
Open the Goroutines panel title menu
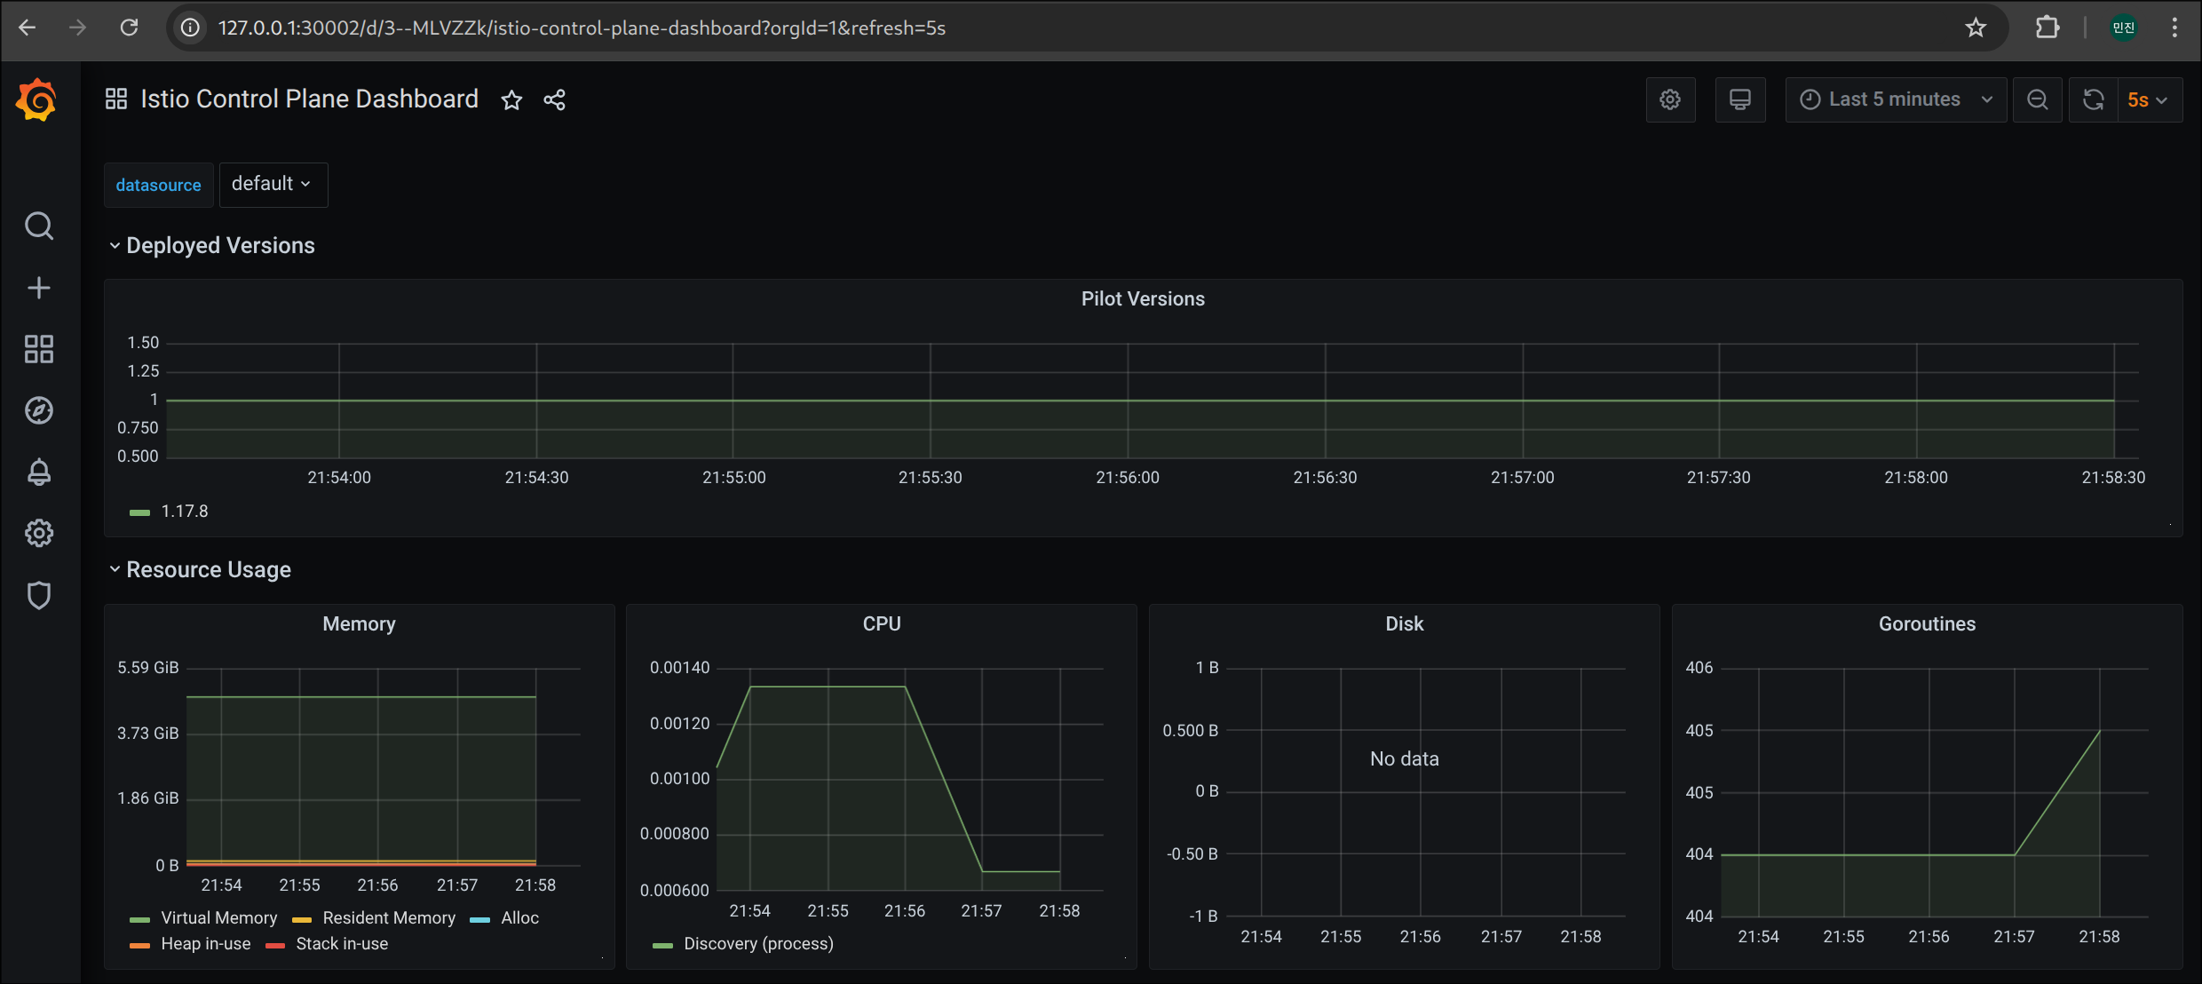pos(1927,623)
